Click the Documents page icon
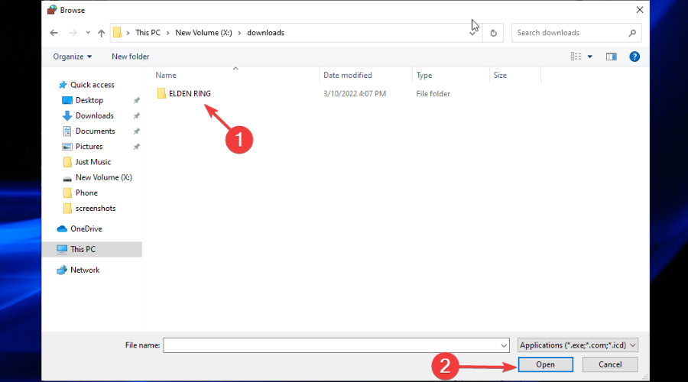Image resolution: width=688 pixels, height=382 pixels. (x=67, y=131)
